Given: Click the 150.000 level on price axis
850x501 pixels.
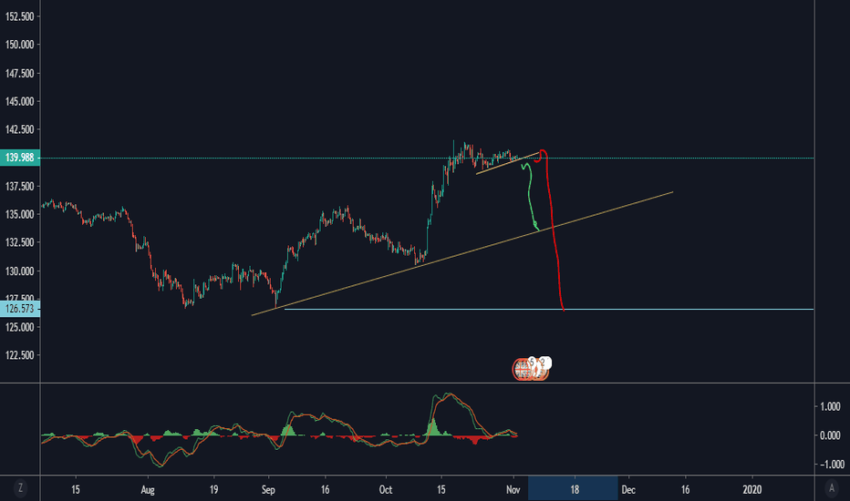Looking at the screenshot, I should [19, 45].
